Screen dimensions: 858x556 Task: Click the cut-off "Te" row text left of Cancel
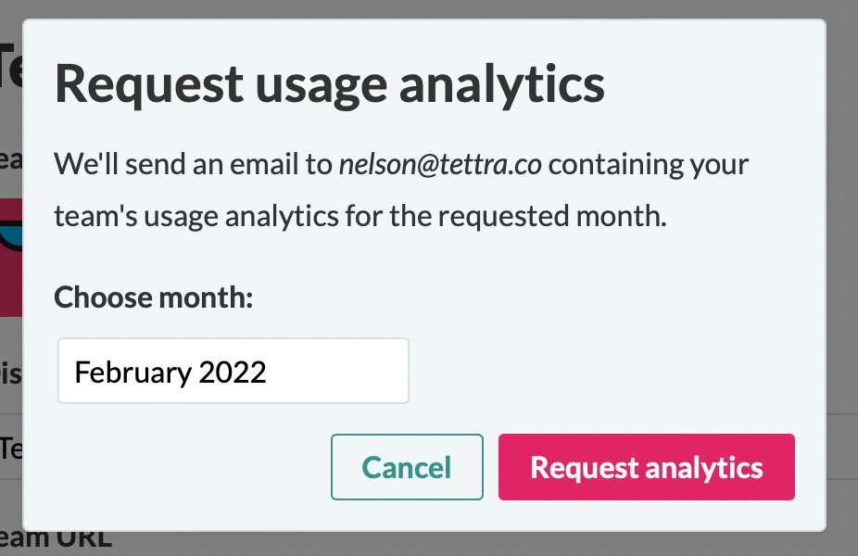9,449
